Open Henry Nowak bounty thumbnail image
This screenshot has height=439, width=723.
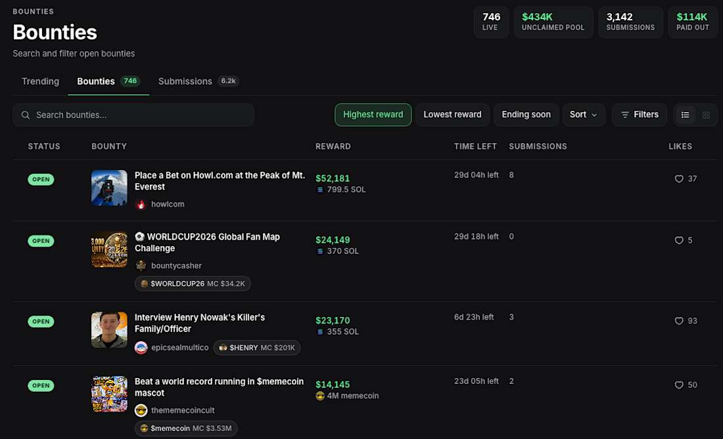pos(109,330)
